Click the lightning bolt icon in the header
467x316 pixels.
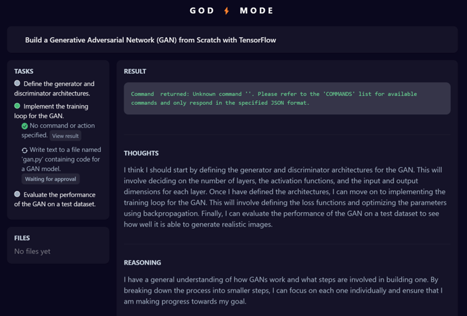[227, 11]
